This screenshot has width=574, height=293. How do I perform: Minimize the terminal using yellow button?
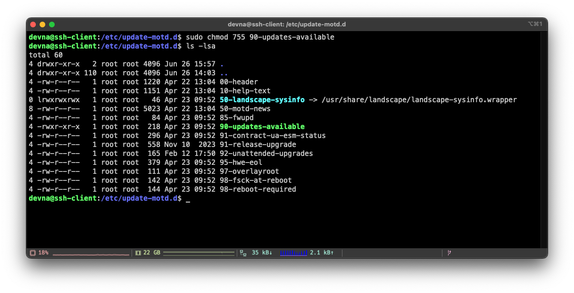(42, 24)
